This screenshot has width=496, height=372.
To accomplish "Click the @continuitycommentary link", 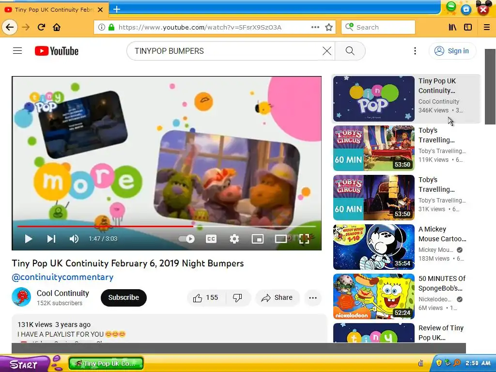I will (62, 277).
